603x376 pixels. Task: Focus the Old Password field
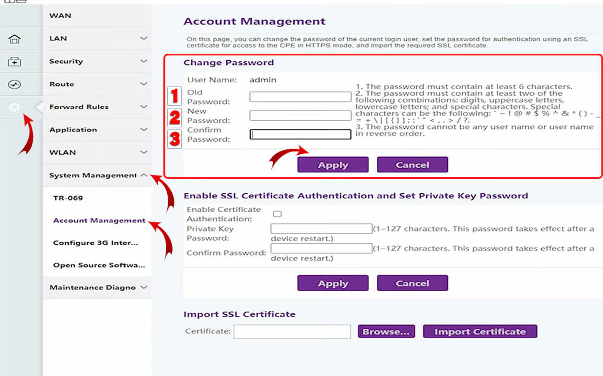(300, 97)
